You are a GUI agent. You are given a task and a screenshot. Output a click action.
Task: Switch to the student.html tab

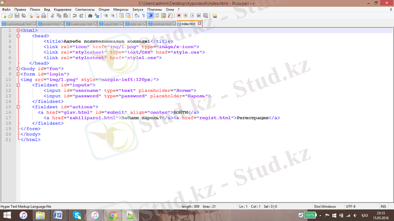[51, 24]
